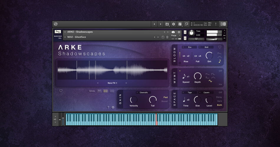The image size is (280, 147).
Task: Click the exclamation panic button
Action: coord(216,24)
